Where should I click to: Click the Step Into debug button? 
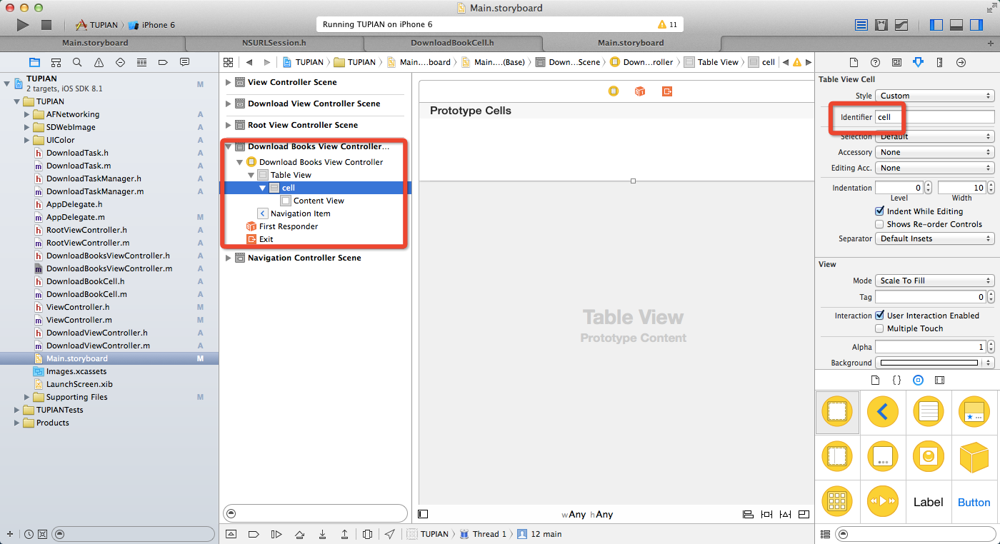pos(322,534)
